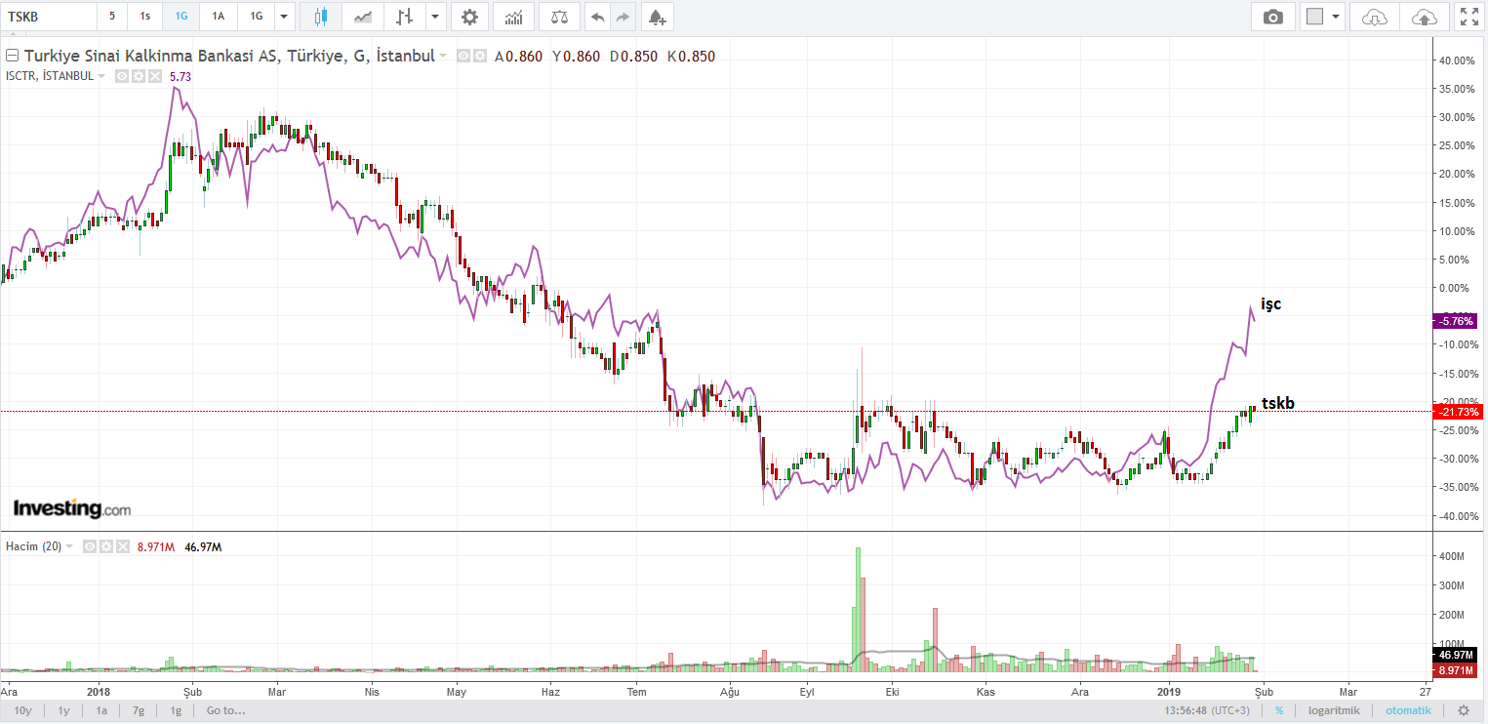Open Hacim indicator settings gear
This screenshot has height=724, width=1488.
(x=105, y=546)
